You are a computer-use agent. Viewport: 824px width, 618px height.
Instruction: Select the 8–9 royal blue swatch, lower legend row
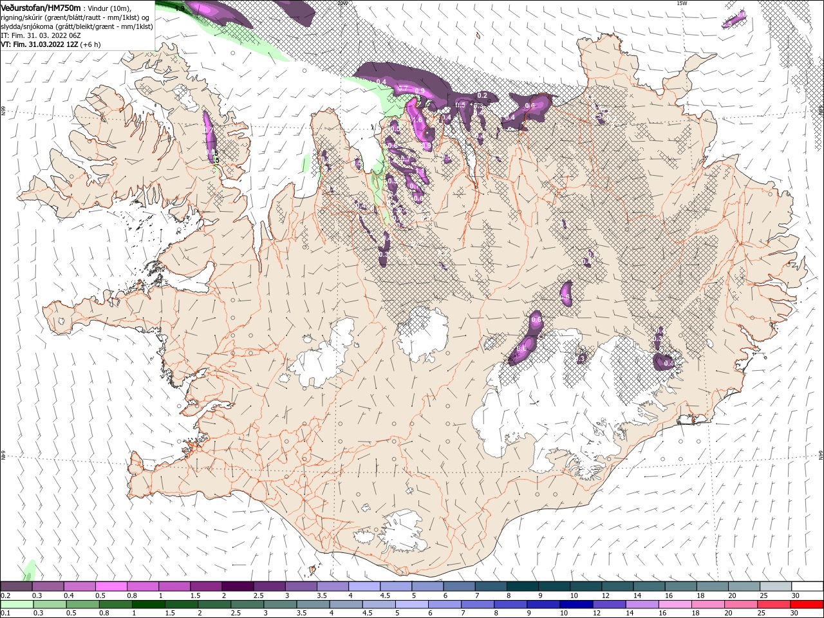510,604
